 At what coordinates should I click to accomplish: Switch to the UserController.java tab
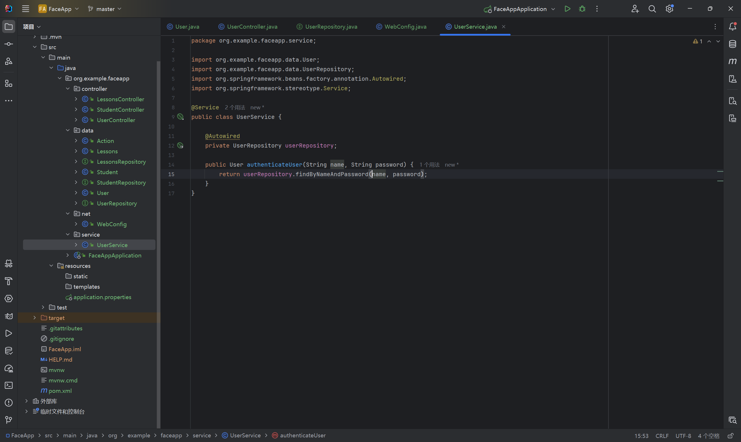(252, 27)
